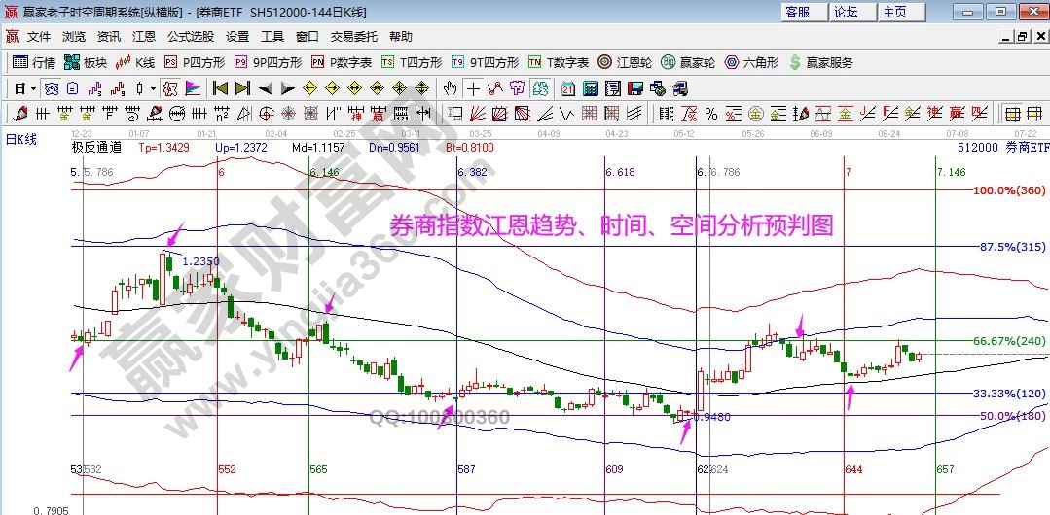Open the P四方形 price square
The width and height of the screenshot is (1050, 515).
click(195, 62)
